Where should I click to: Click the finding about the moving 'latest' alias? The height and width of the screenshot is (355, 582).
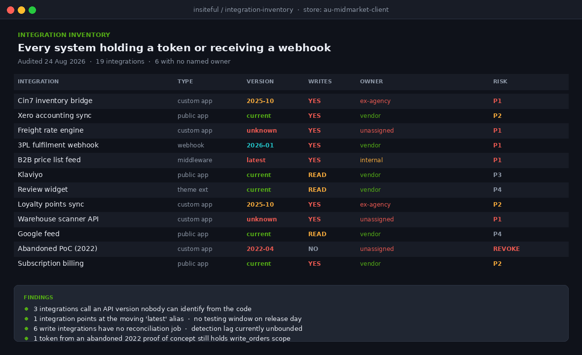[x=167, y=319]
